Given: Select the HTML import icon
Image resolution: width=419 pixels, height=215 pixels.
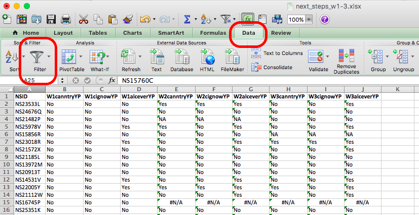Looking at the screenshot, I should [x=207, y=56].
